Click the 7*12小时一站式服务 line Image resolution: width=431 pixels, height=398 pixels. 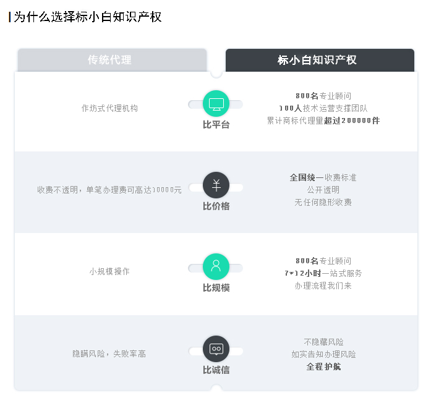pos(323,273)
